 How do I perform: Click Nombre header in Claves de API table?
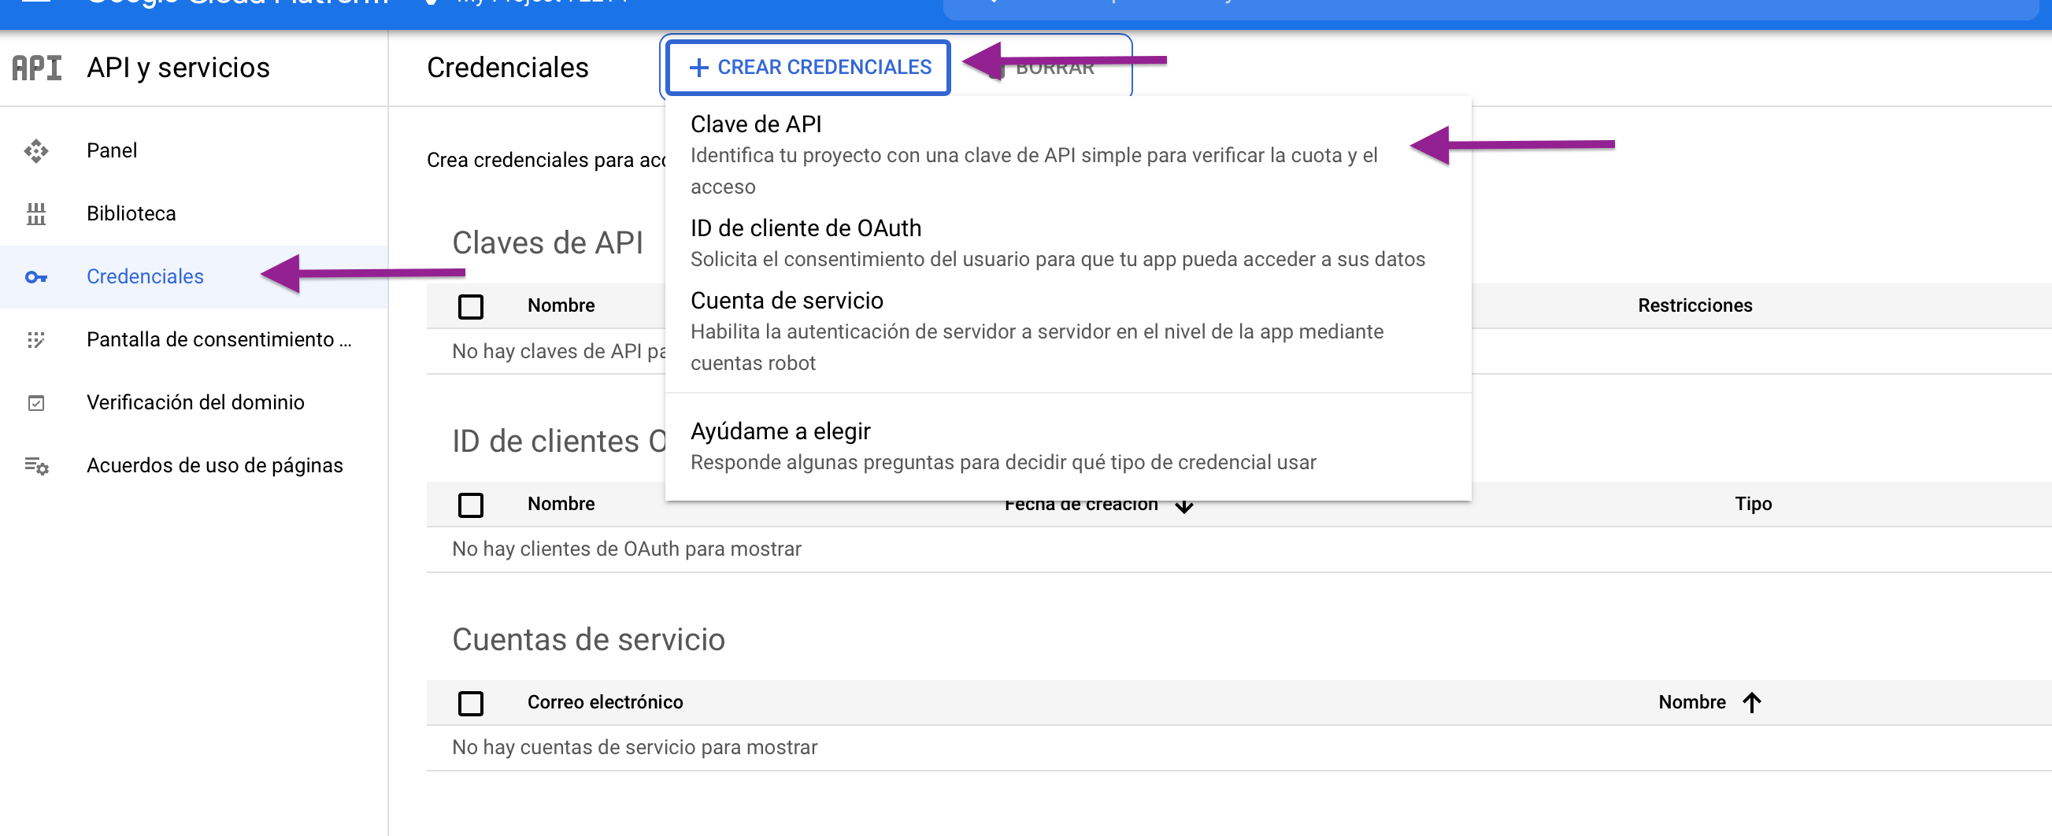pos(561,305)
